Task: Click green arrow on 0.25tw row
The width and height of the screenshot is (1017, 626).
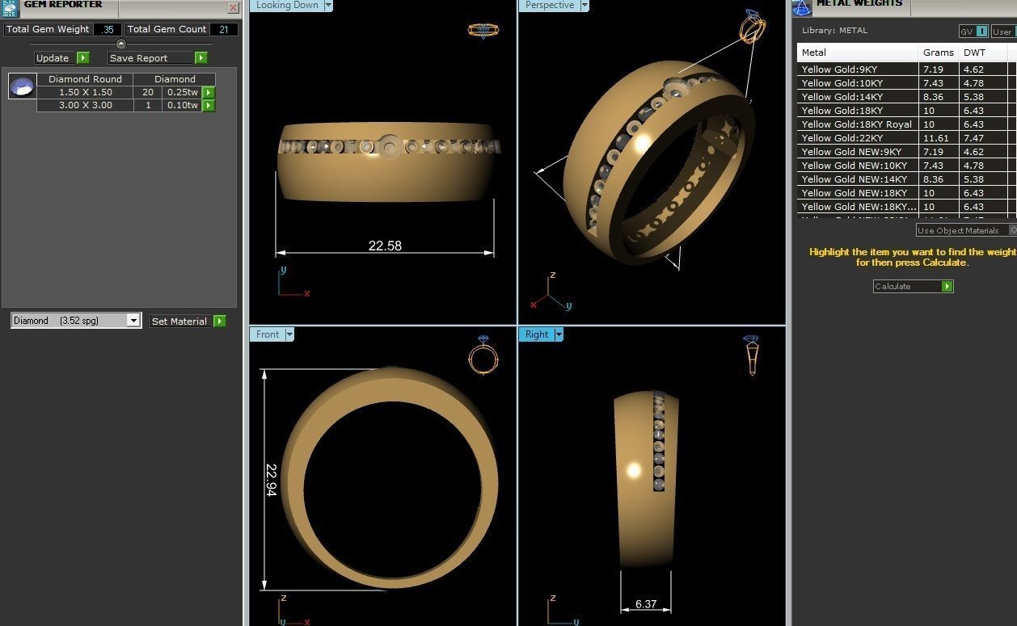Action: click(209, 93)
